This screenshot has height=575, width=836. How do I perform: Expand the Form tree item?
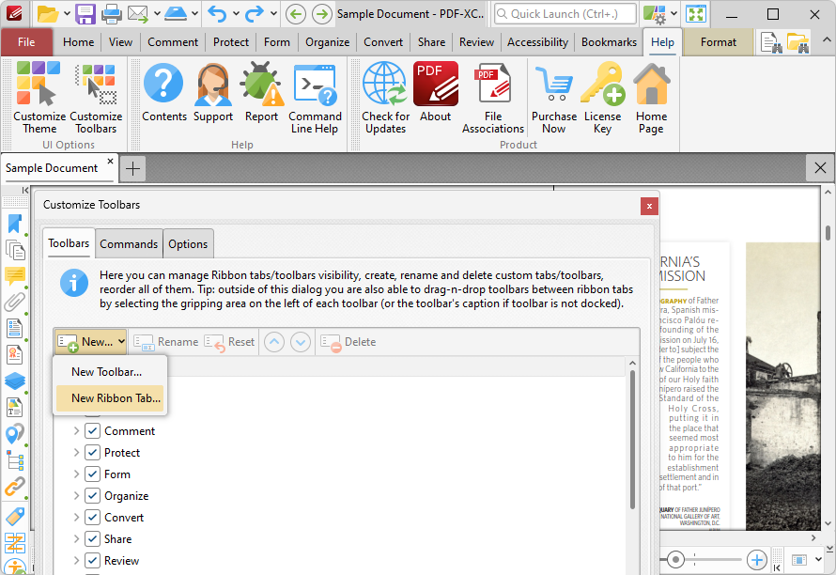(x=76, y=474)
